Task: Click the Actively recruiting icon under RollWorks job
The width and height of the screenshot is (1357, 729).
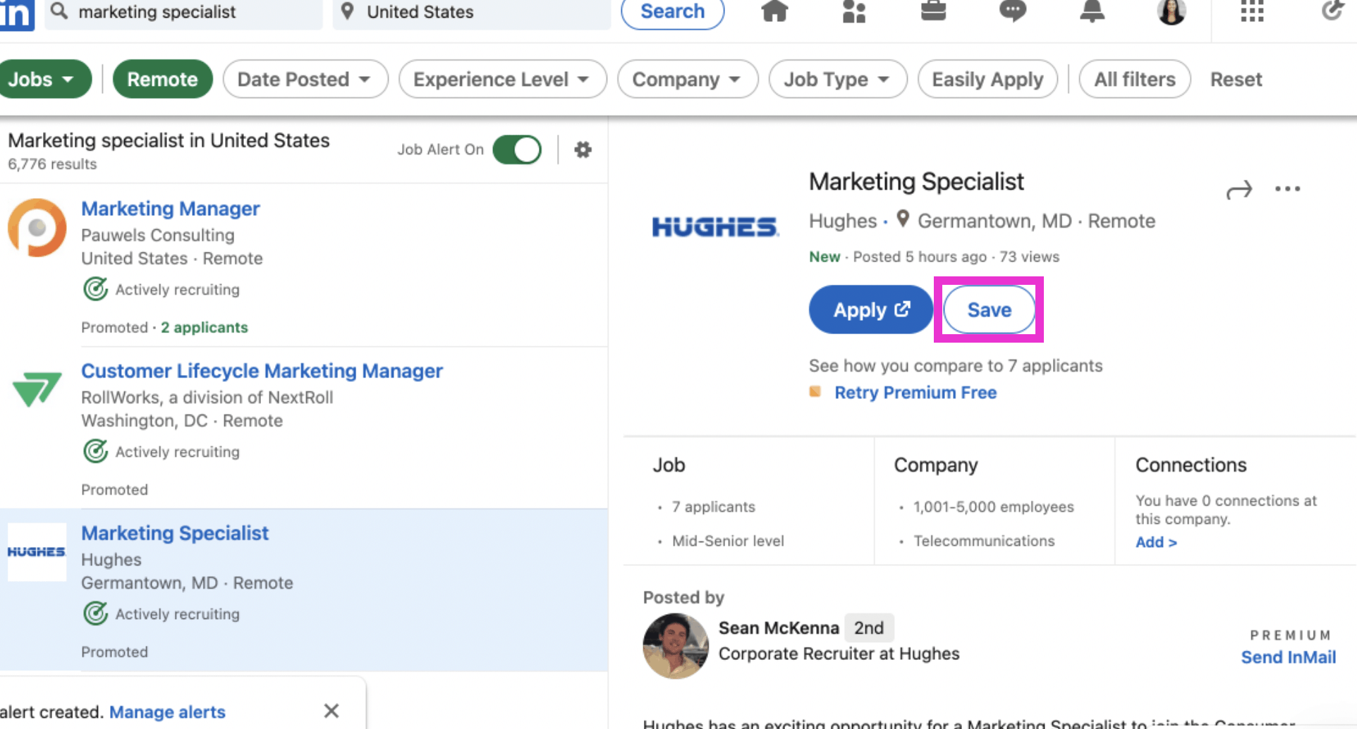Action: [95, 451]
